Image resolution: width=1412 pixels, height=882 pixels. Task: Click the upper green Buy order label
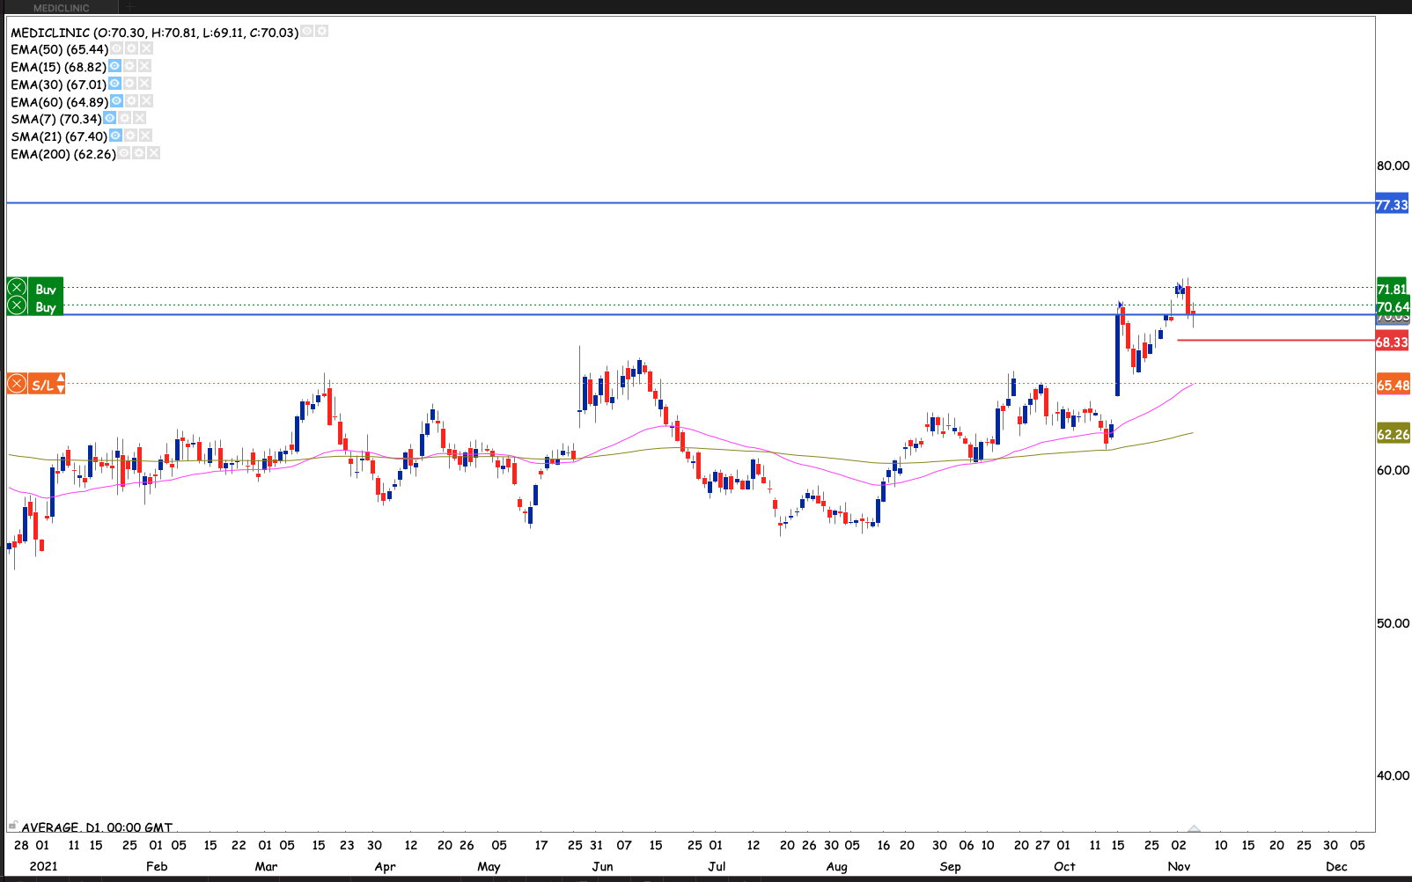click(46, 289)
